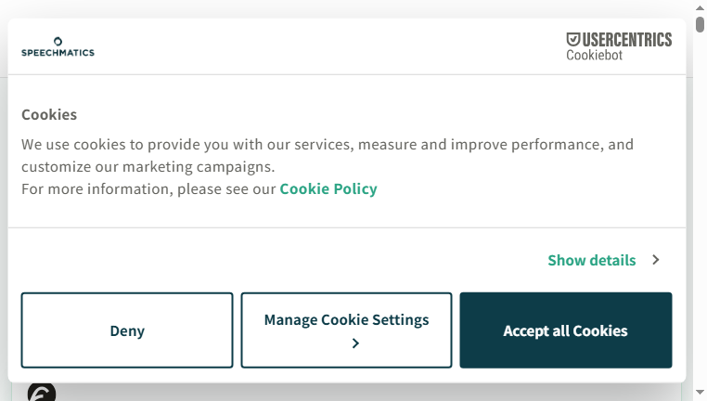Click the Cookiebot label under Usercentrics
The height and width of the screenshot is (401, 707).
(595, 55)
